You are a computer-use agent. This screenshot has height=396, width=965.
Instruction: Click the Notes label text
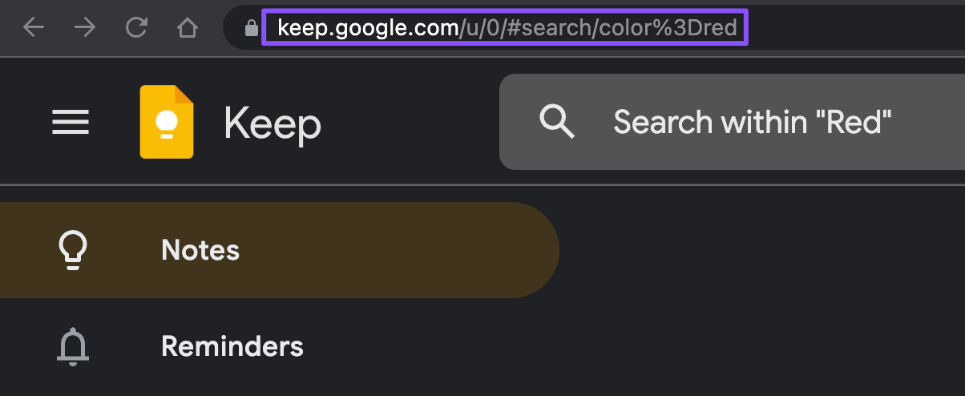tap(200, 250)
